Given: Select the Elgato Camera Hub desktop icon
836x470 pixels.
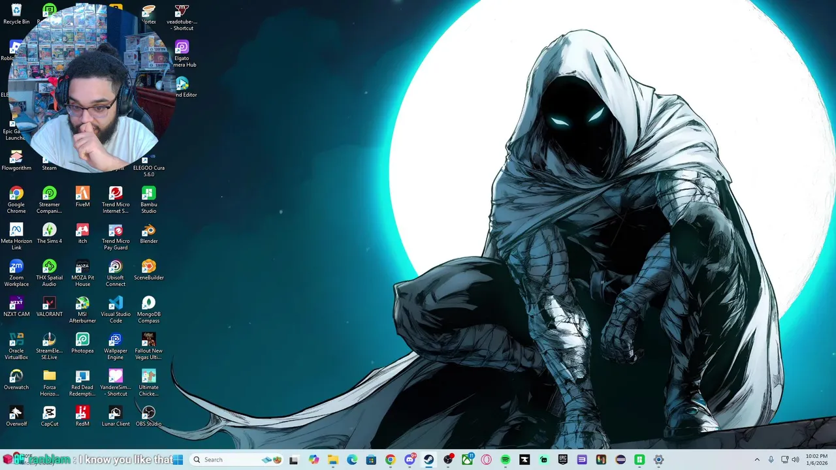Looking at the screenshot, I should coord(182,54).
